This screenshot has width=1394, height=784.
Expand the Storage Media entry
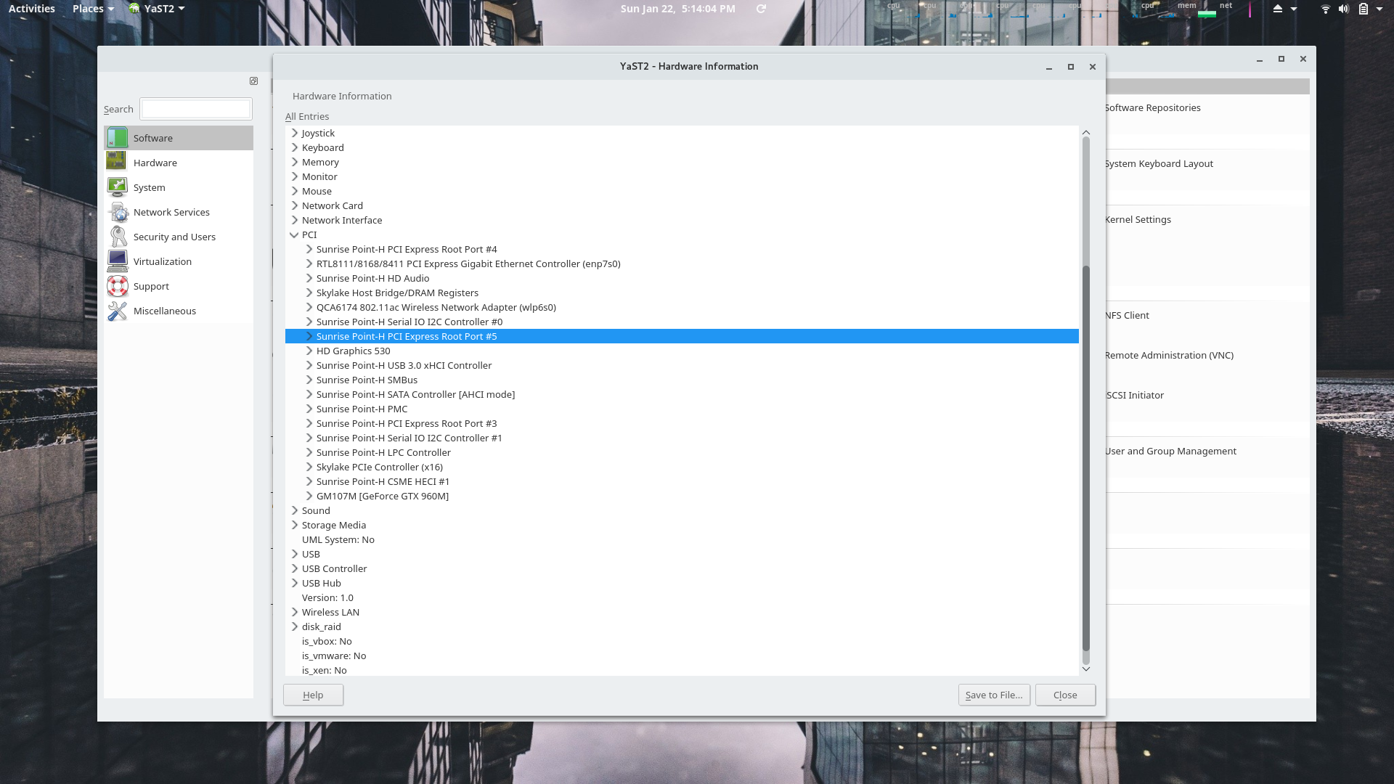[x=295, y=525]
